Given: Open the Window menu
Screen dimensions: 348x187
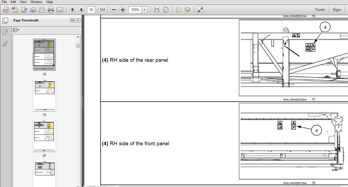Looking at the screenshot, I should tap(36, 2).
